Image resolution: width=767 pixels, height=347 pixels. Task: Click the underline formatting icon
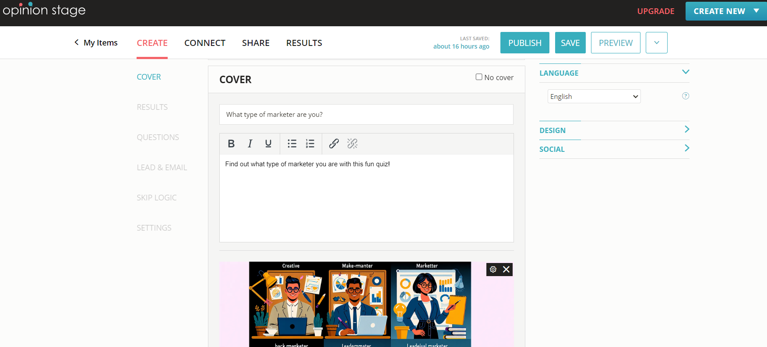click(268, 144)
